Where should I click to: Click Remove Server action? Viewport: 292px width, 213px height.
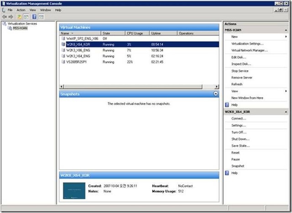coord(242,78)
